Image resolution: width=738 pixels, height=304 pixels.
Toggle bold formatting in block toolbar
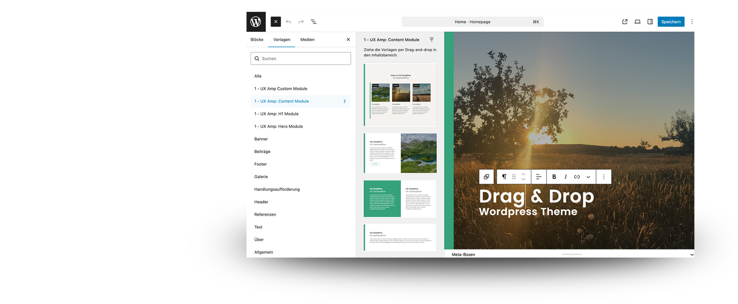coord(554,177)
